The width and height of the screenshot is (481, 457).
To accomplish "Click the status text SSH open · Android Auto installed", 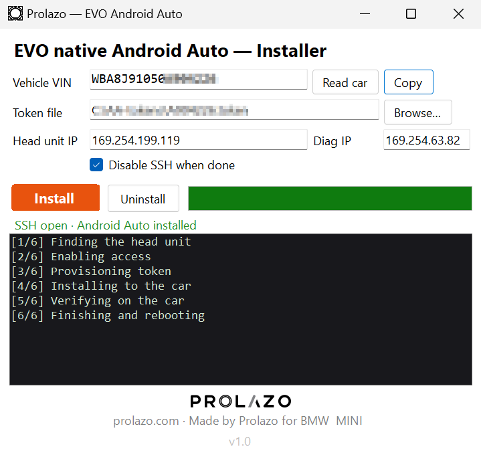I will tap(106, 225).
